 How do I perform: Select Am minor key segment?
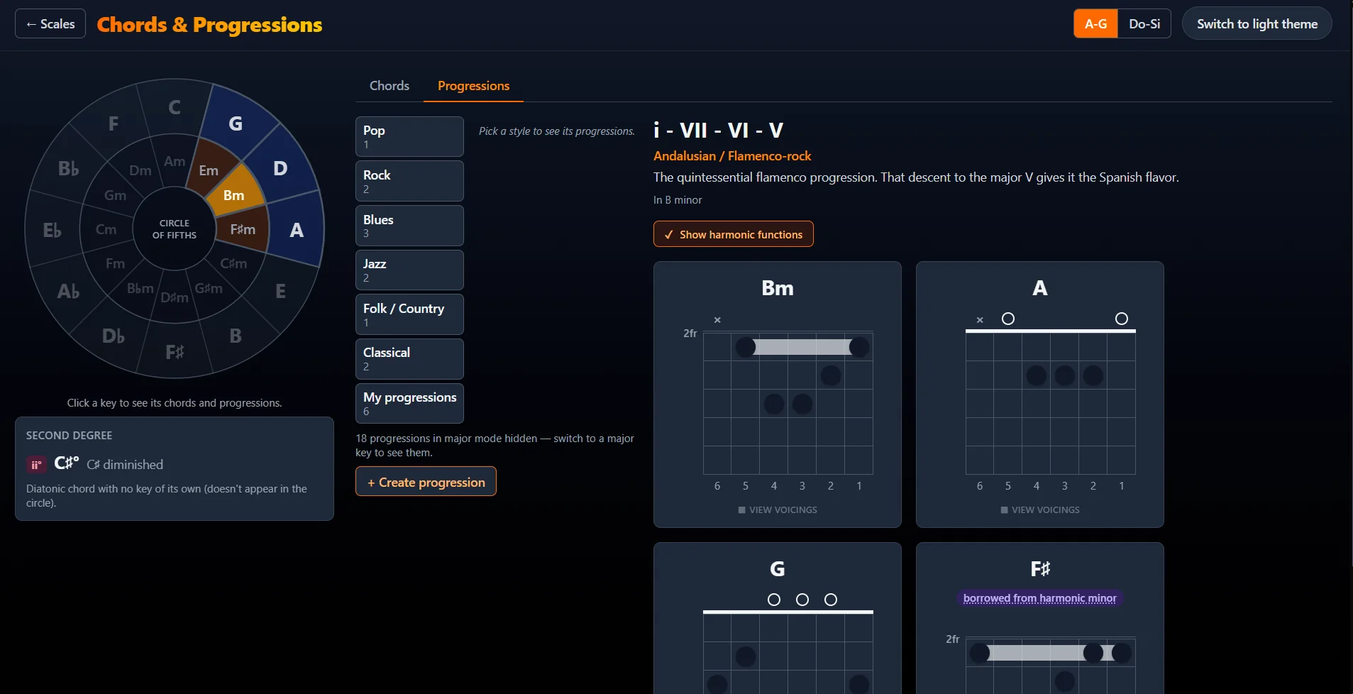175,161
